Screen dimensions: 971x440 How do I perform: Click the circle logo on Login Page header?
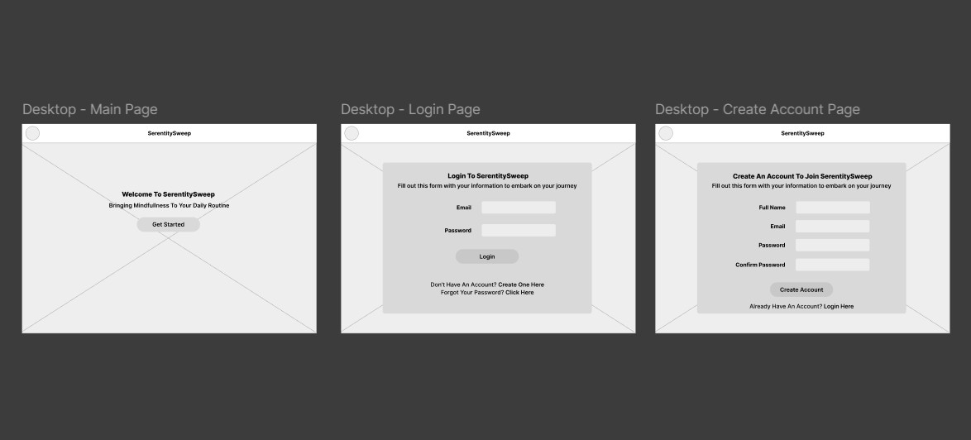352,133
